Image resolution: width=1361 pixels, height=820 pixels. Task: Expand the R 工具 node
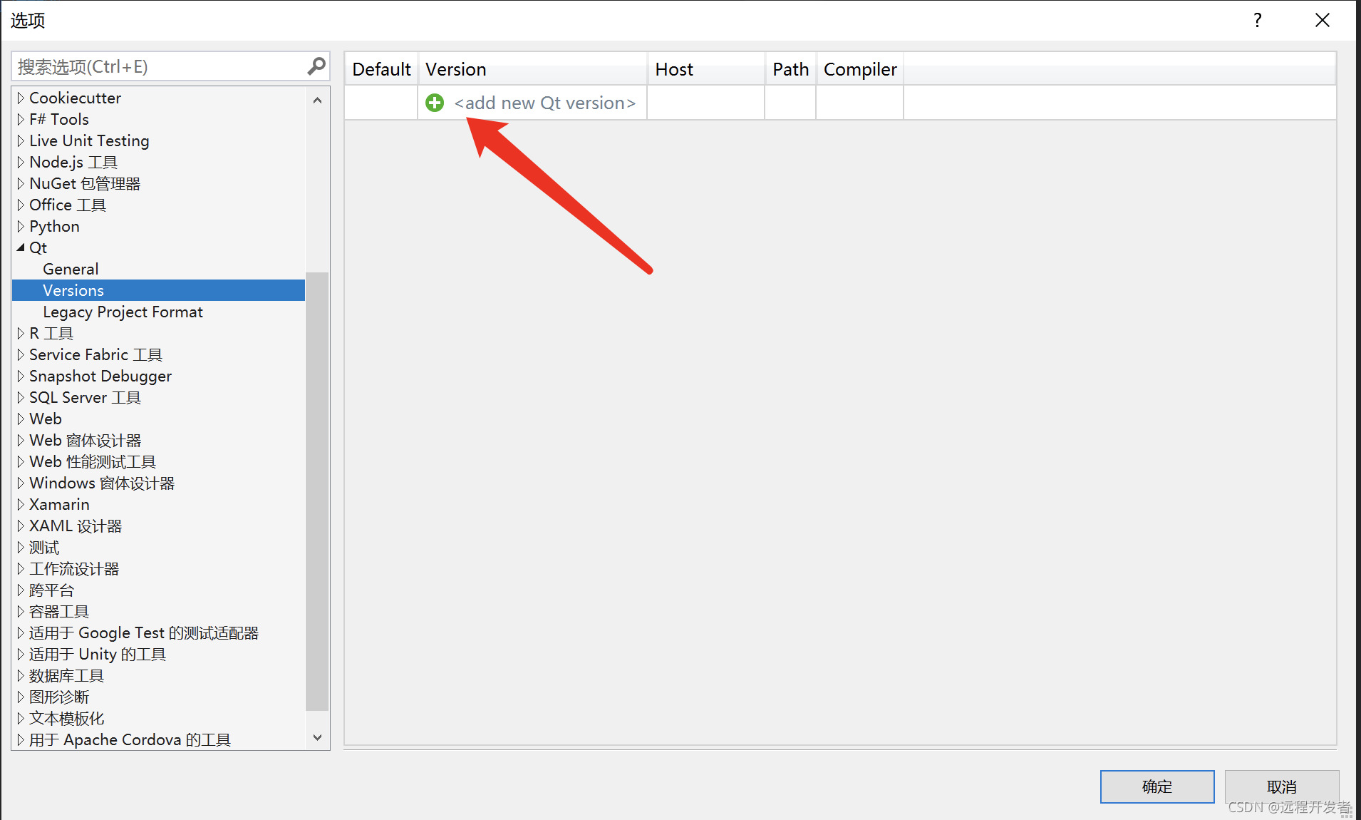point(21,333)
